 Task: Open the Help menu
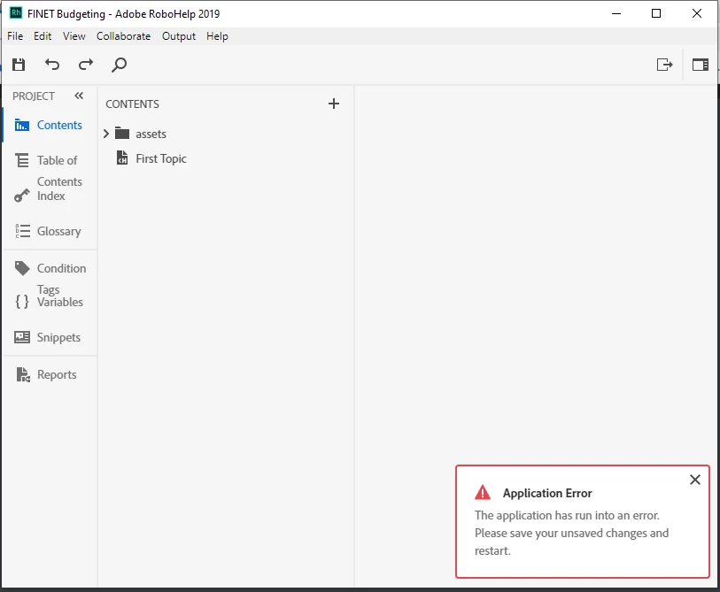[217, 36]
